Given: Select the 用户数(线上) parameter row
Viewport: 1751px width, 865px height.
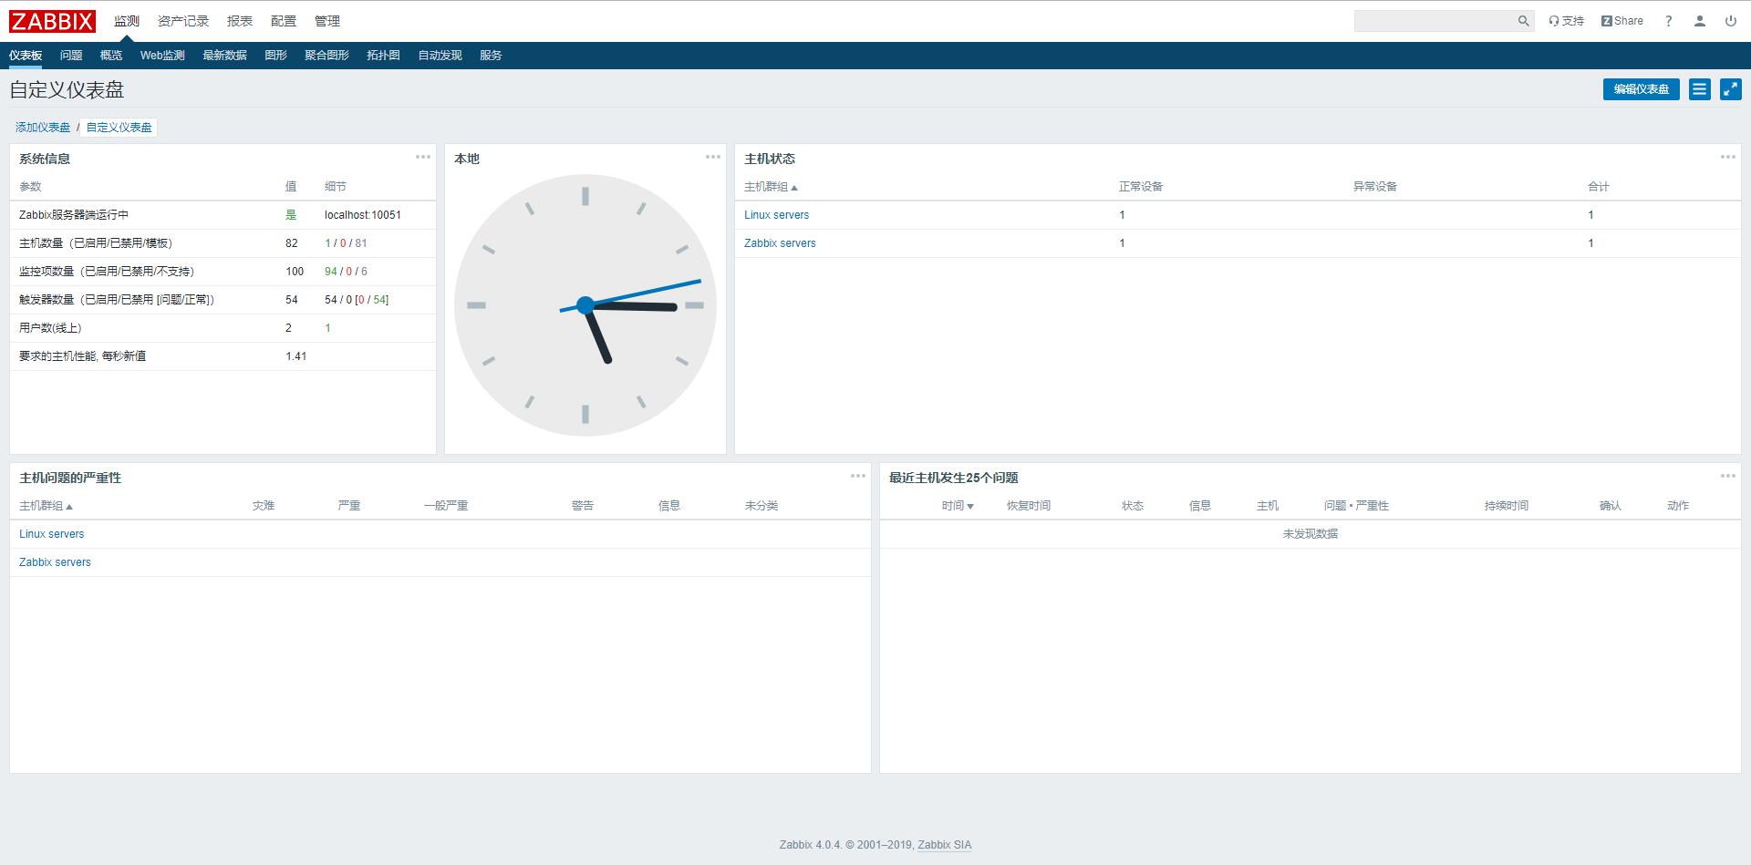Looking at the screenshot, I should pyautogui.click(x=223, y=328).
